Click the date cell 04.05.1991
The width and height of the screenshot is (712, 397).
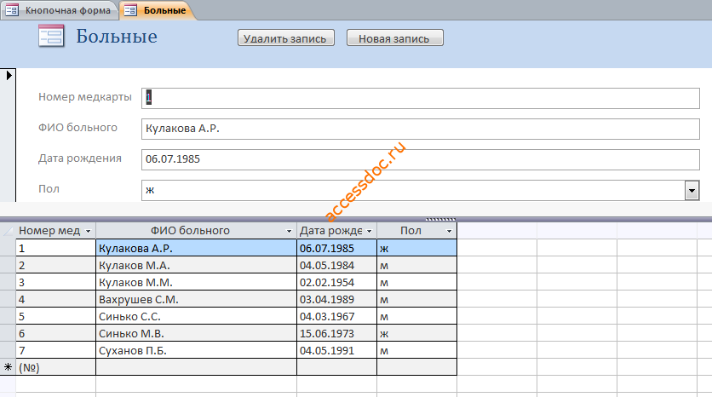click(x=337, y=351)
